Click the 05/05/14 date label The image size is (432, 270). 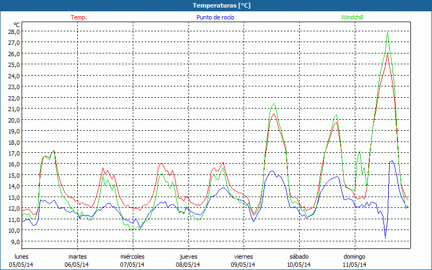(22, 265)
